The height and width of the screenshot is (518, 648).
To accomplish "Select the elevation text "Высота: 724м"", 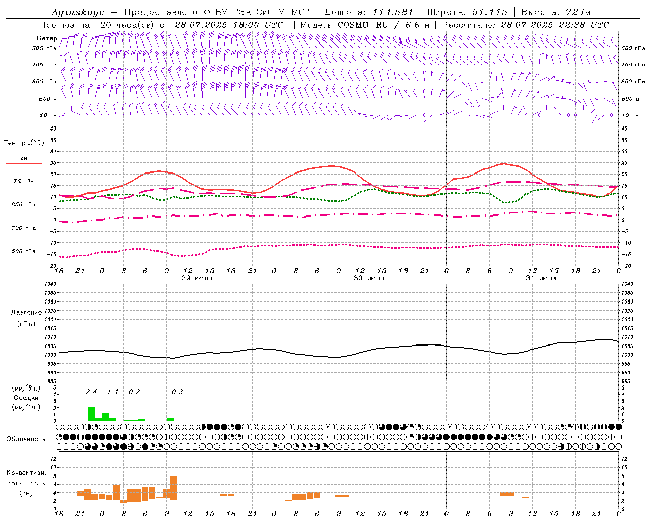I will [555, 12].
